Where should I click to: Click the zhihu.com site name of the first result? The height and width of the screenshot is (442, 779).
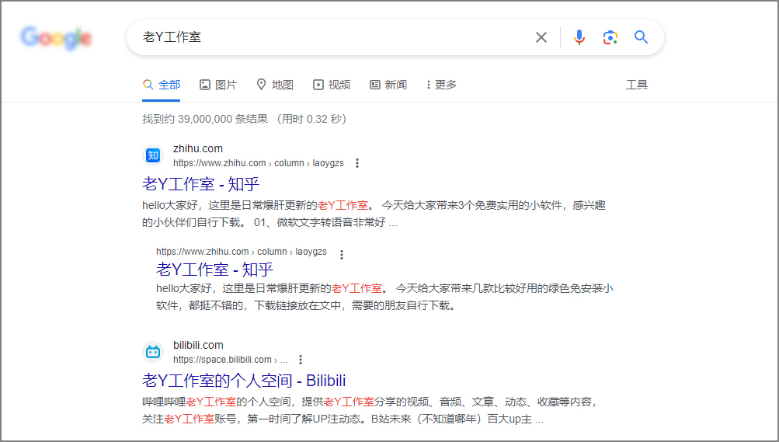(198, 148)
